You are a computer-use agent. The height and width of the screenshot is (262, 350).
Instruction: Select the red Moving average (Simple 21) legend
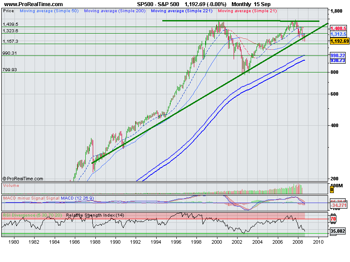point(247,11)
